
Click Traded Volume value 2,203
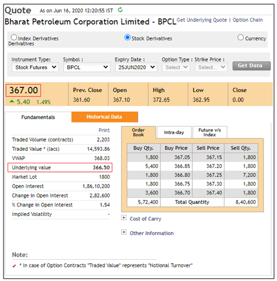[103, 140]
